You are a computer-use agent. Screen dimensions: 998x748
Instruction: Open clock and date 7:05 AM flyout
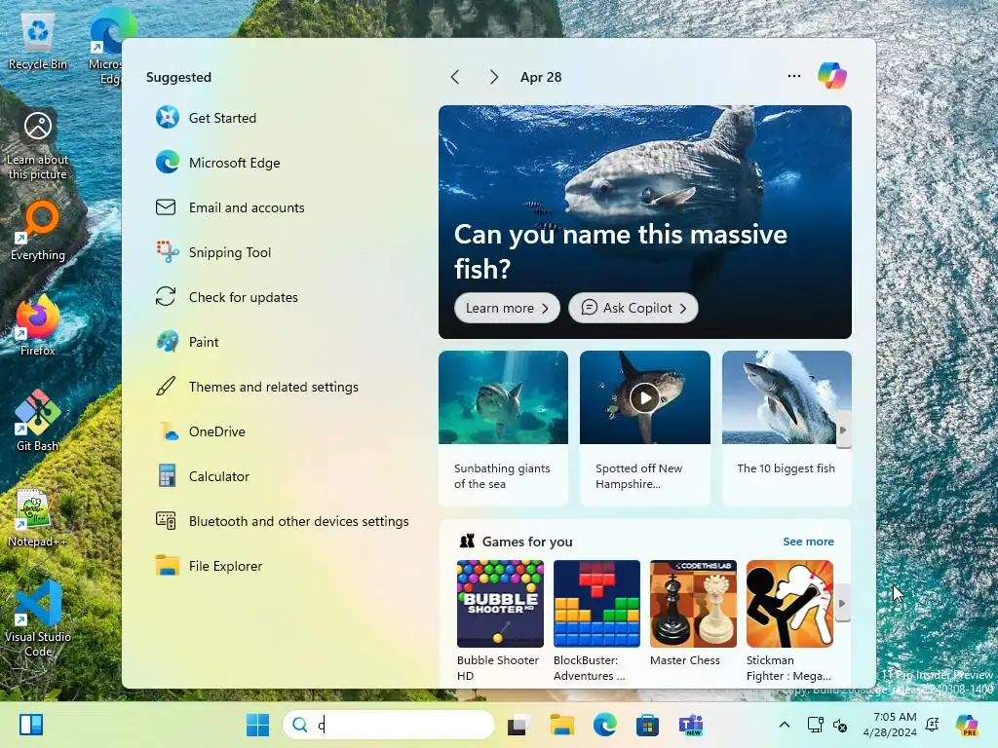890,725
